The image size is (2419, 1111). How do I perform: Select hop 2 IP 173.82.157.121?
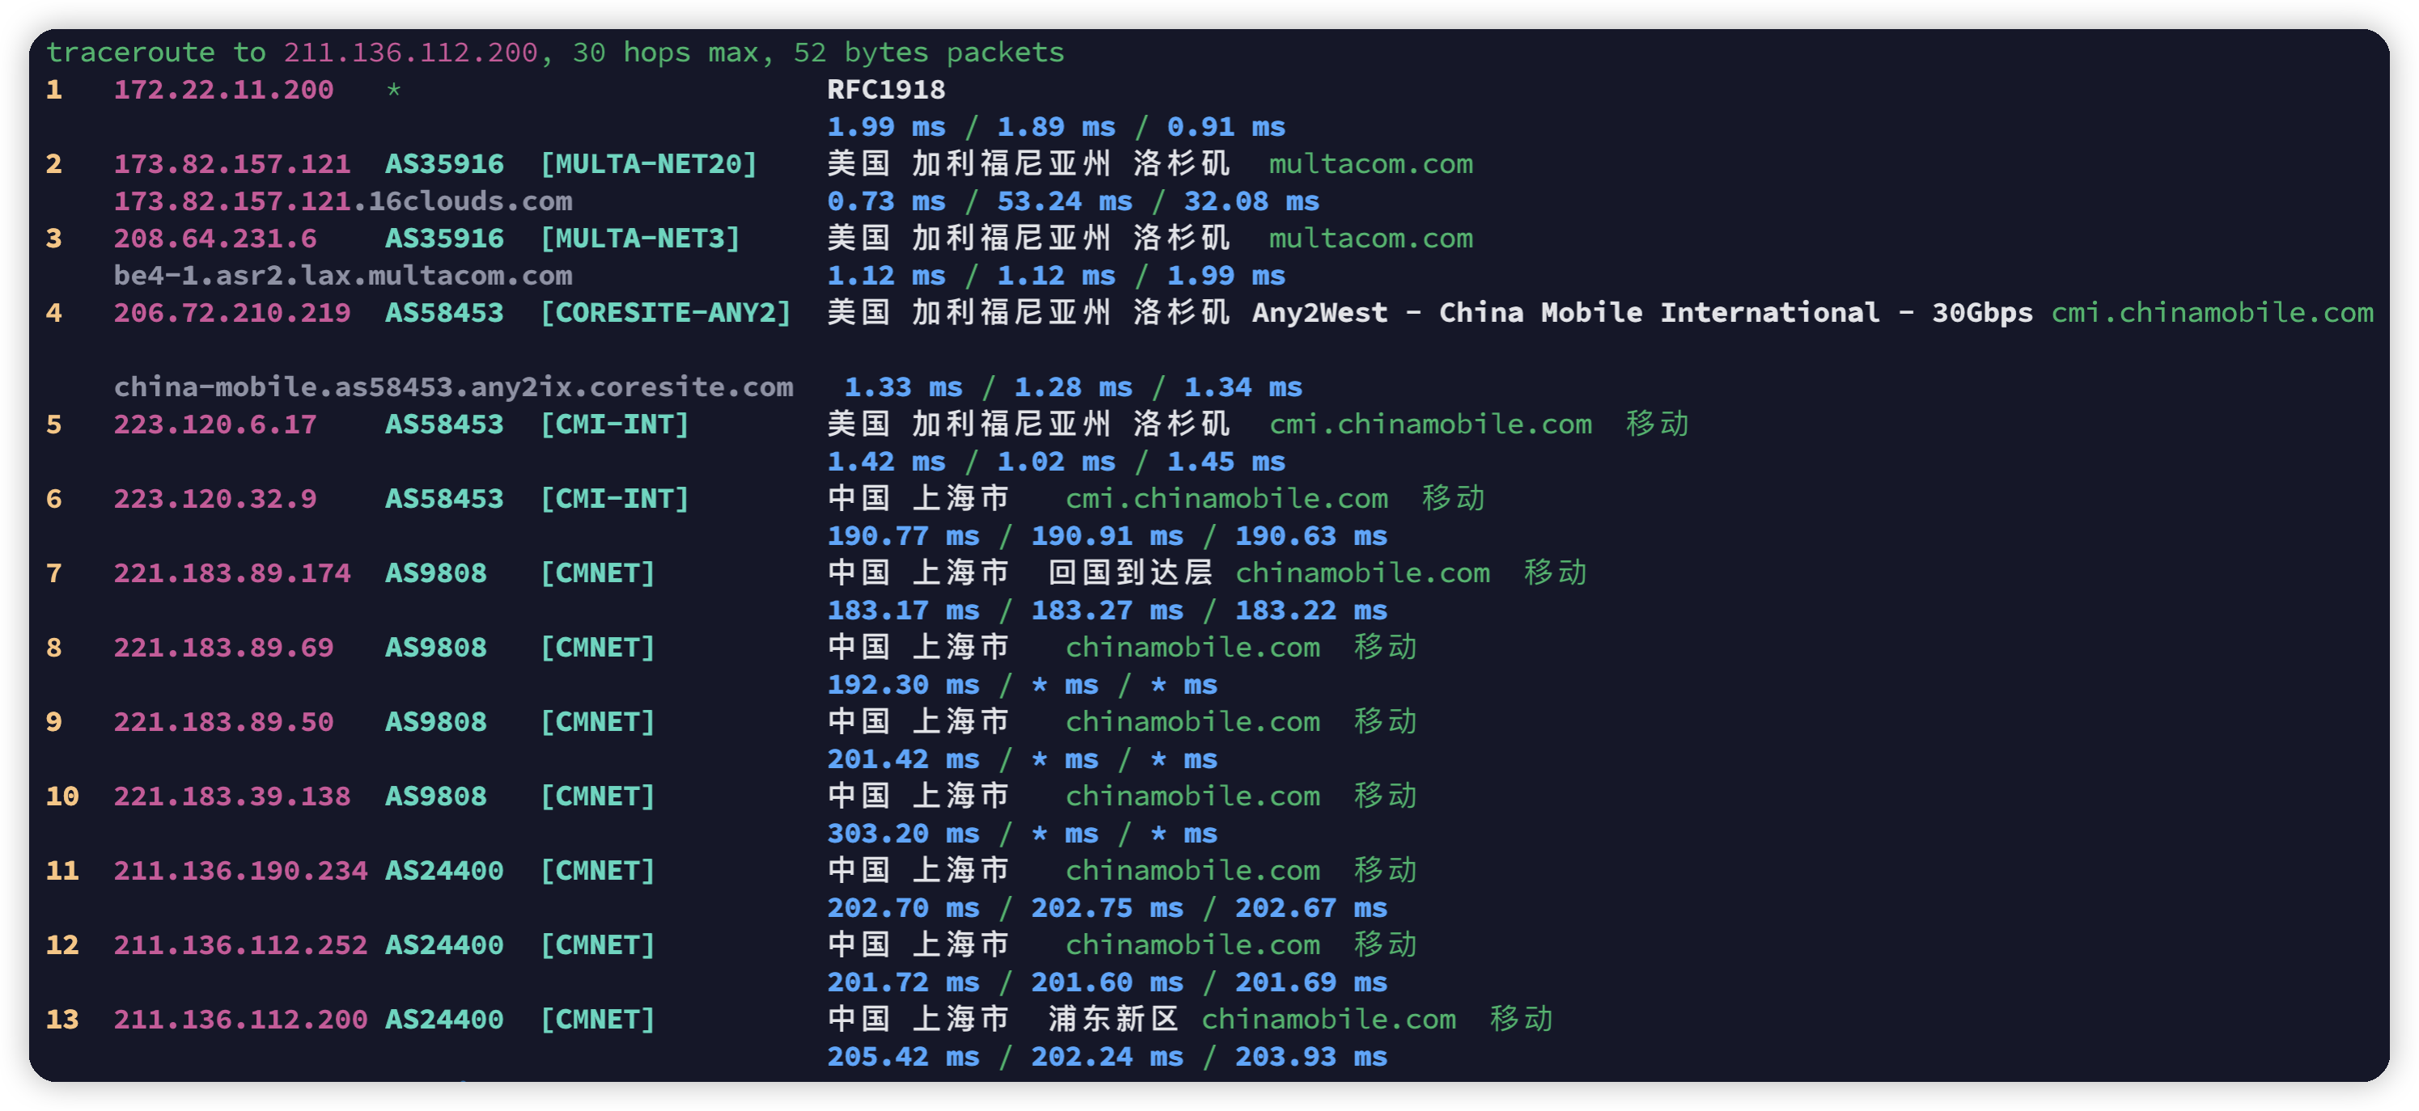(232, 163)
